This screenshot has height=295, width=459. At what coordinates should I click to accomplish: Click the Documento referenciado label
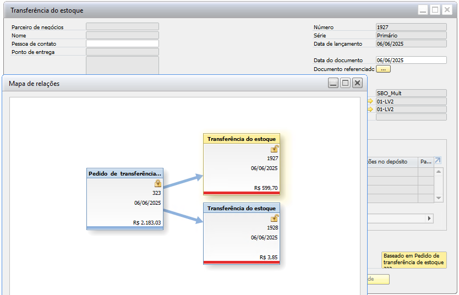coord(343,69)
